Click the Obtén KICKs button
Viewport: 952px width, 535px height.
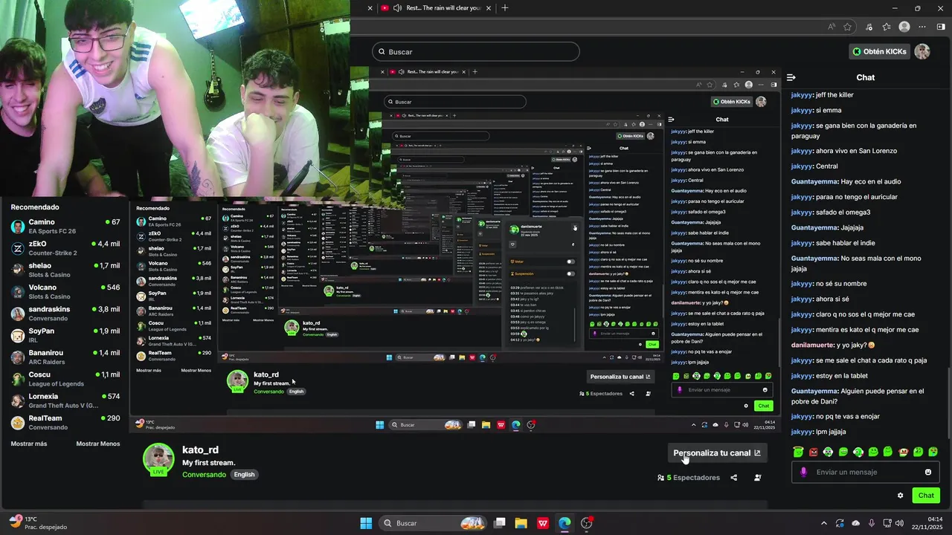click(879, 51)
